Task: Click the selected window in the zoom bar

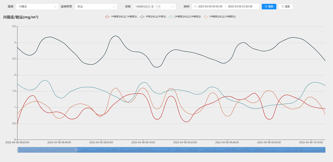Action: (x=47, y=150)
